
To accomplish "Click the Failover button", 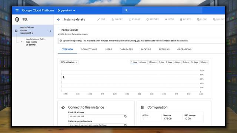I will pos(219,20).
